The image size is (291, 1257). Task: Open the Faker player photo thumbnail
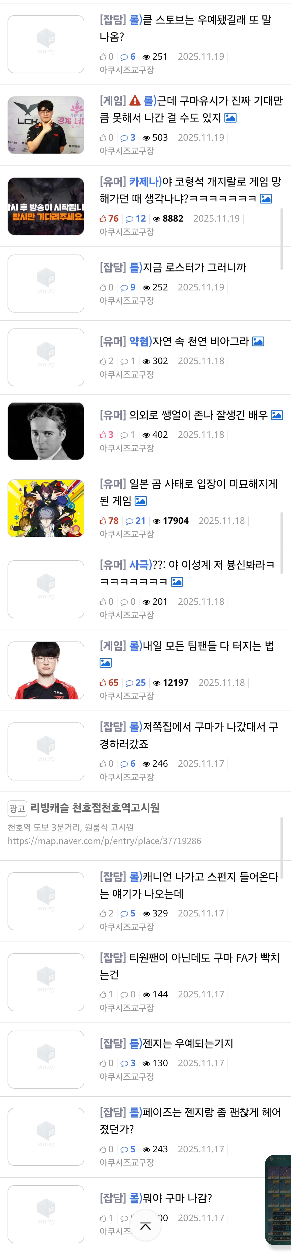point(46,670)
